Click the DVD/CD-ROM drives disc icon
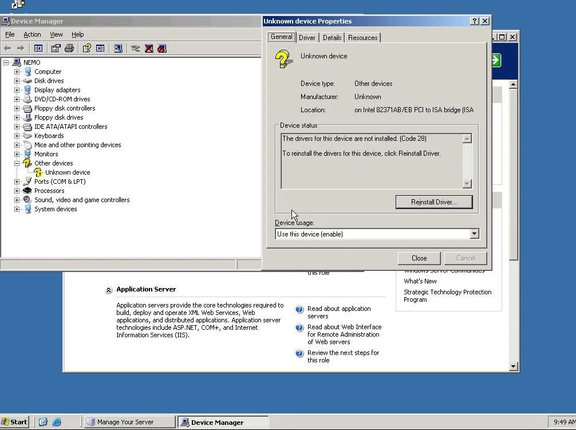The image size is (576, 430). click(x=27, y=99)
